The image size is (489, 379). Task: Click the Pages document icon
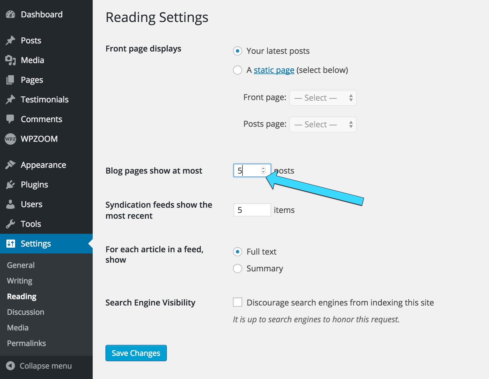10,80
